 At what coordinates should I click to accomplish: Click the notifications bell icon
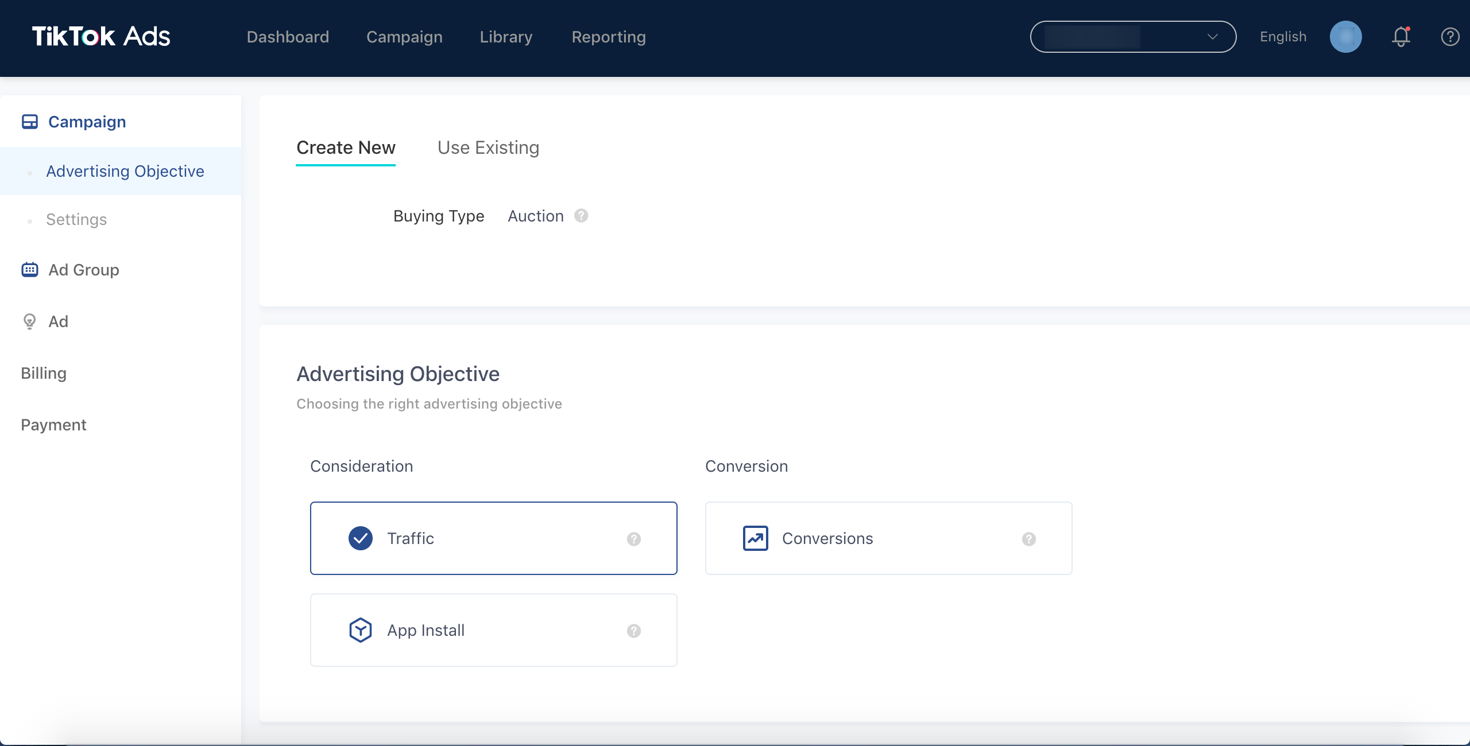[x=1399, y=36]
